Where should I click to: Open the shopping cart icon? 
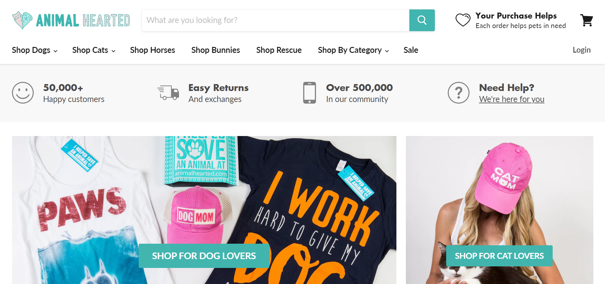coord(587,20)
